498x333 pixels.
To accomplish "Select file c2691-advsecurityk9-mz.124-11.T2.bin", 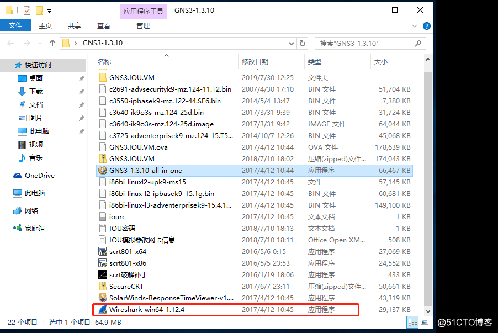I will (x=254, y=89).
